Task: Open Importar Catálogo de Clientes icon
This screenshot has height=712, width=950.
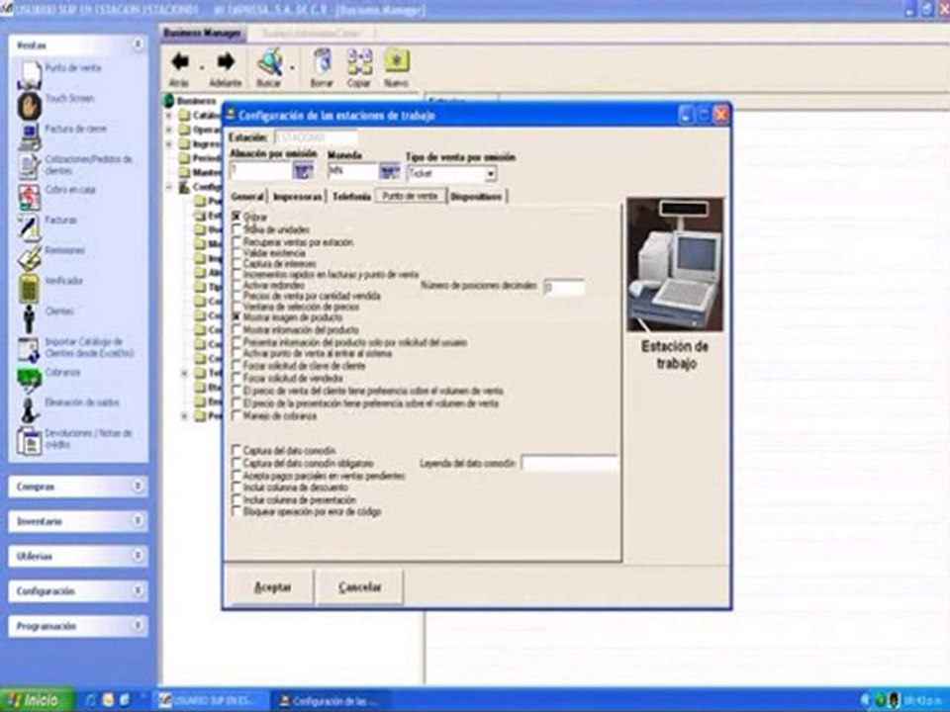Action: pyautogui.click(x=29, y=349)
